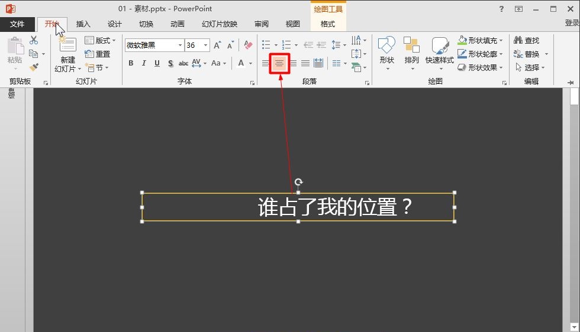
Task: Click the Find (查找) binoculars icon
Action: pos(518,40)
